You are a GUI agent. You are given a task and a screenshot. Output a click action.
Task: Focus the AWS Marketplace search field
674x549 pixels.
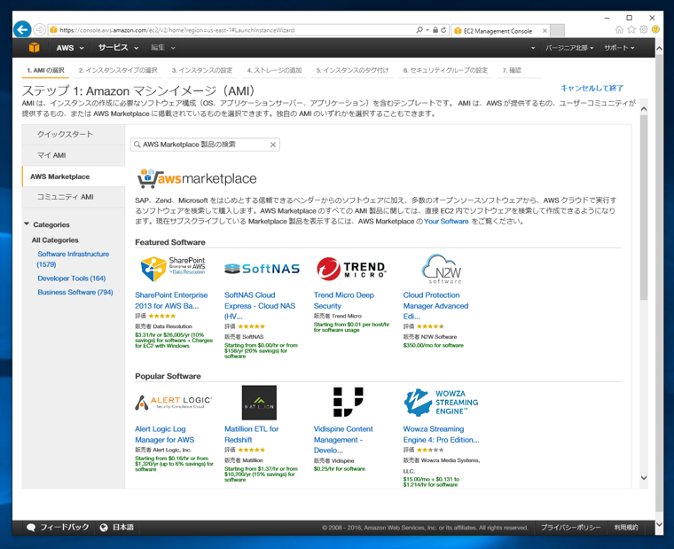tap(205, 145)
